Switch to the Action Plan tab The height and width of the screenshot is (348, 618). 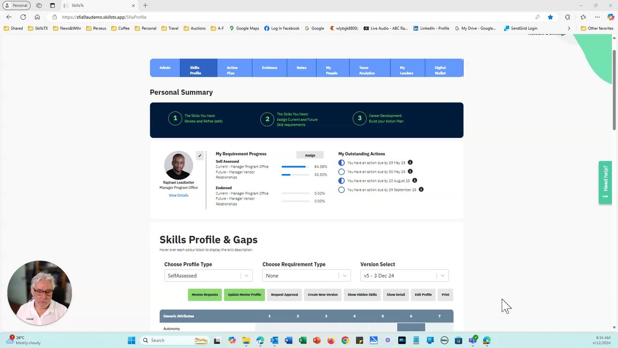(x=235, y=68)
